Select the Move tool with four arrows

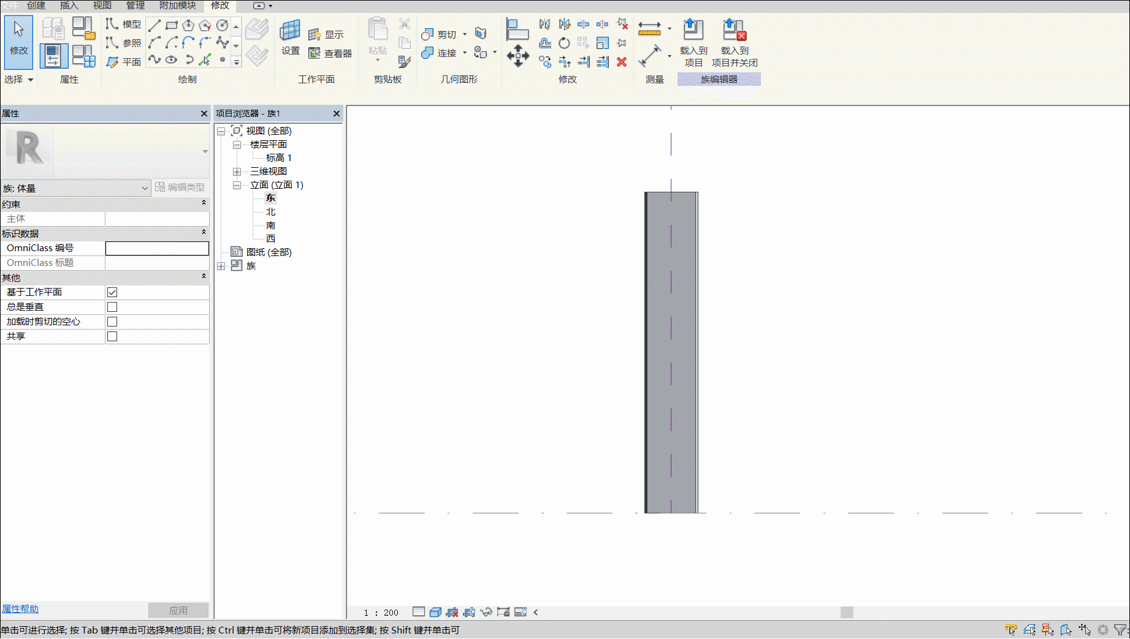pos(518,56)
